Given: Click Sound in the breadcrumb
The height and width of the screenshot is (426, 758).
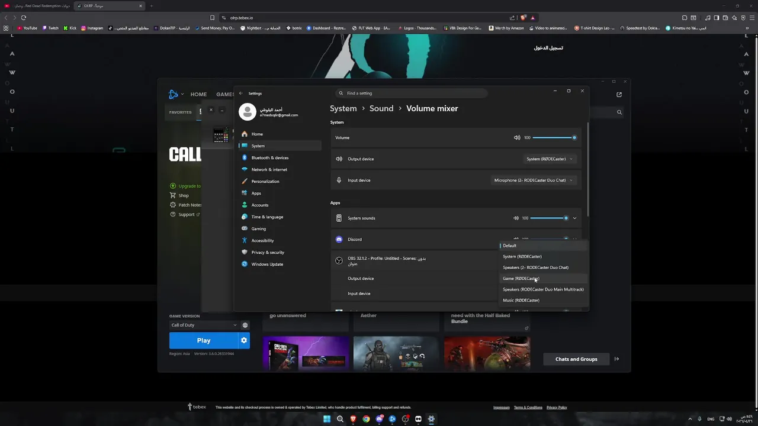Looking at the screenshot, I should click(381, 108).
